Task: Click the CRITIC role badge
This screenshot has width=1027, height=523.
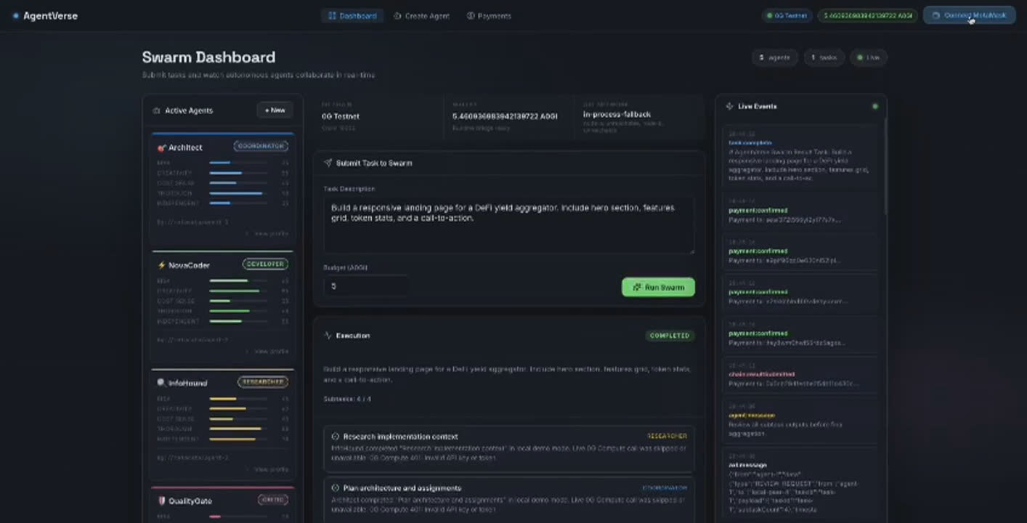Action: click(x=273, y=500)
